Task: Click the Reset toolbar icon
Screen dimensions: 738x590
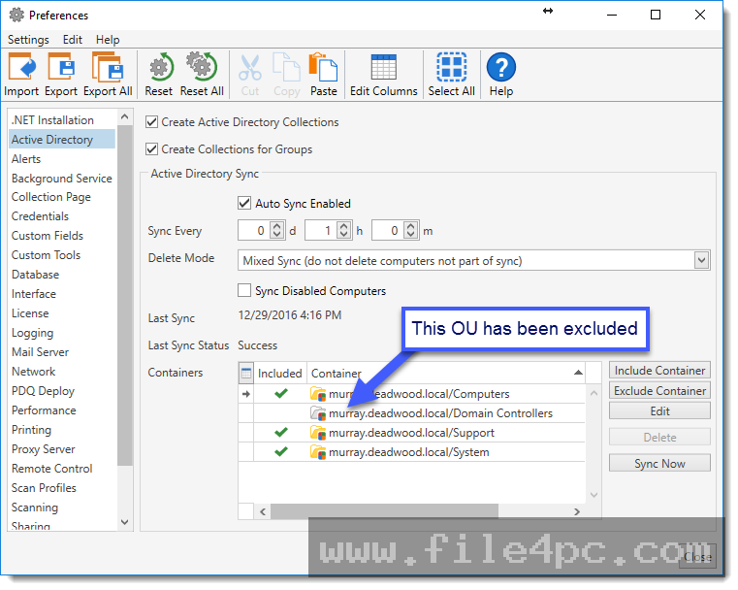Action: point(159,67)
